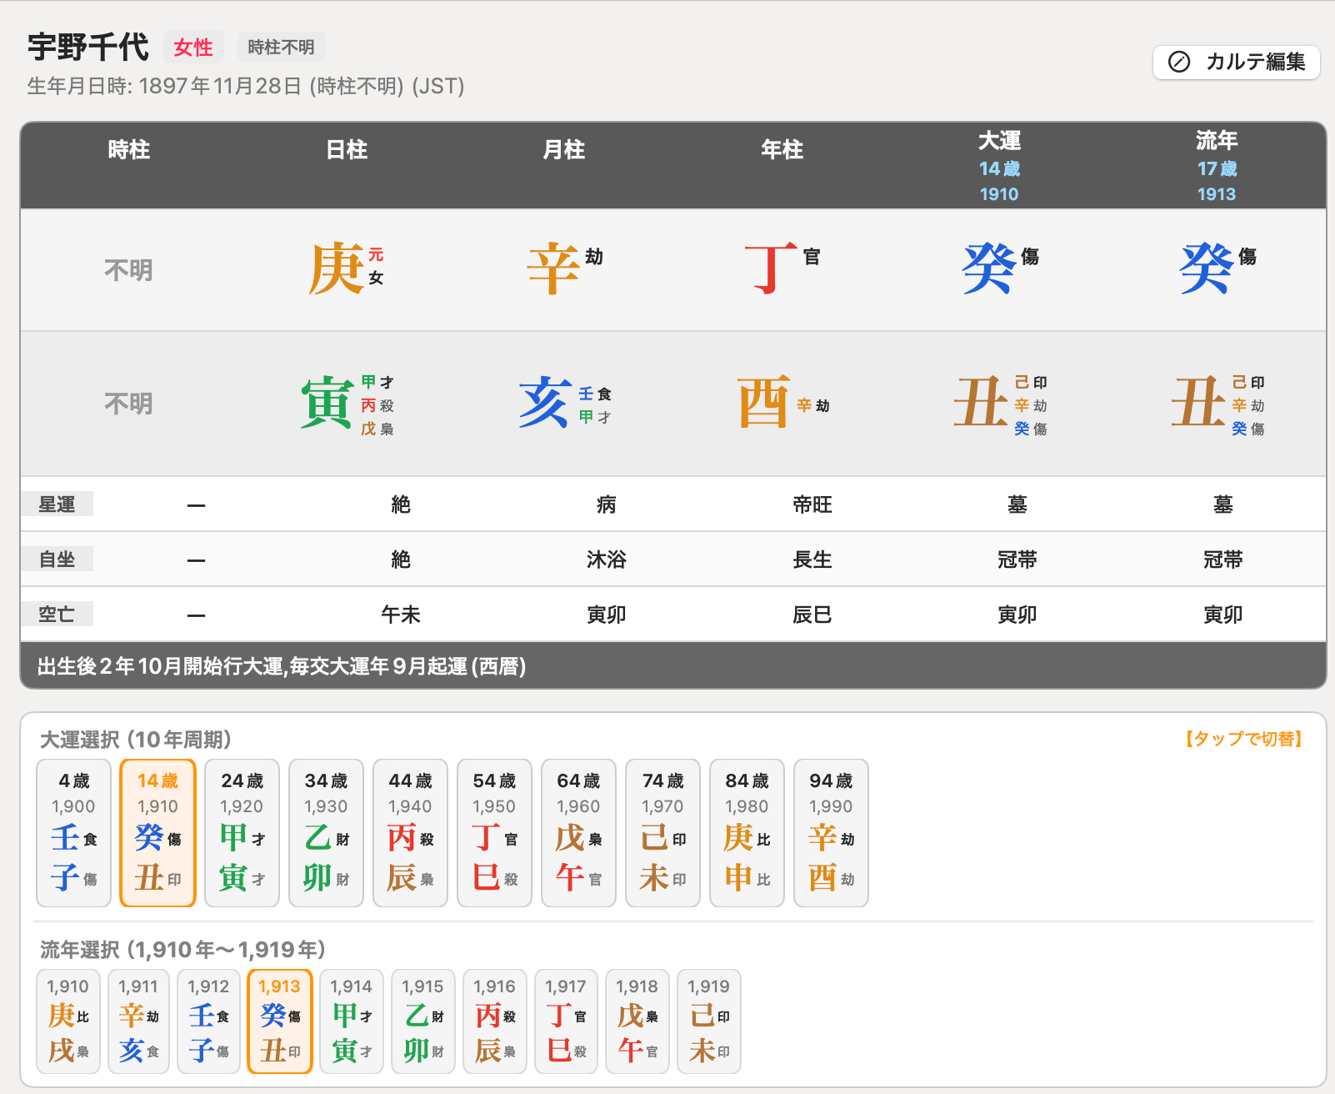Click the 酉 year branch character
The width and height of the screenshot is (1335, 1094).
click(762, 404)
